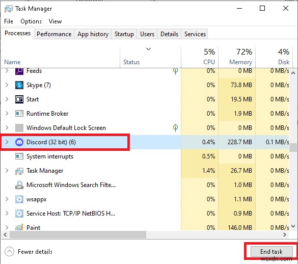The height and width of the screenshot is (264, 298).
Task: Click the Lock Screen suspended leaf icon
Action: click(x=175, y=128)
